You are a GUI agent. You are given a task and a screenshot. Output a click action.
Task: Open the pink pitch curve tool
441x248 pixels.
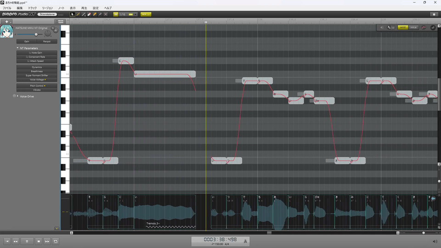click(424, 28)
